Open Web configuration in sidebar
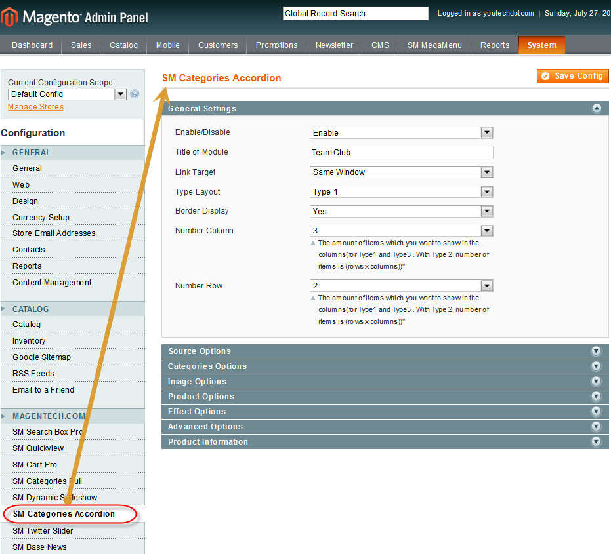 [x=72, y=184]
